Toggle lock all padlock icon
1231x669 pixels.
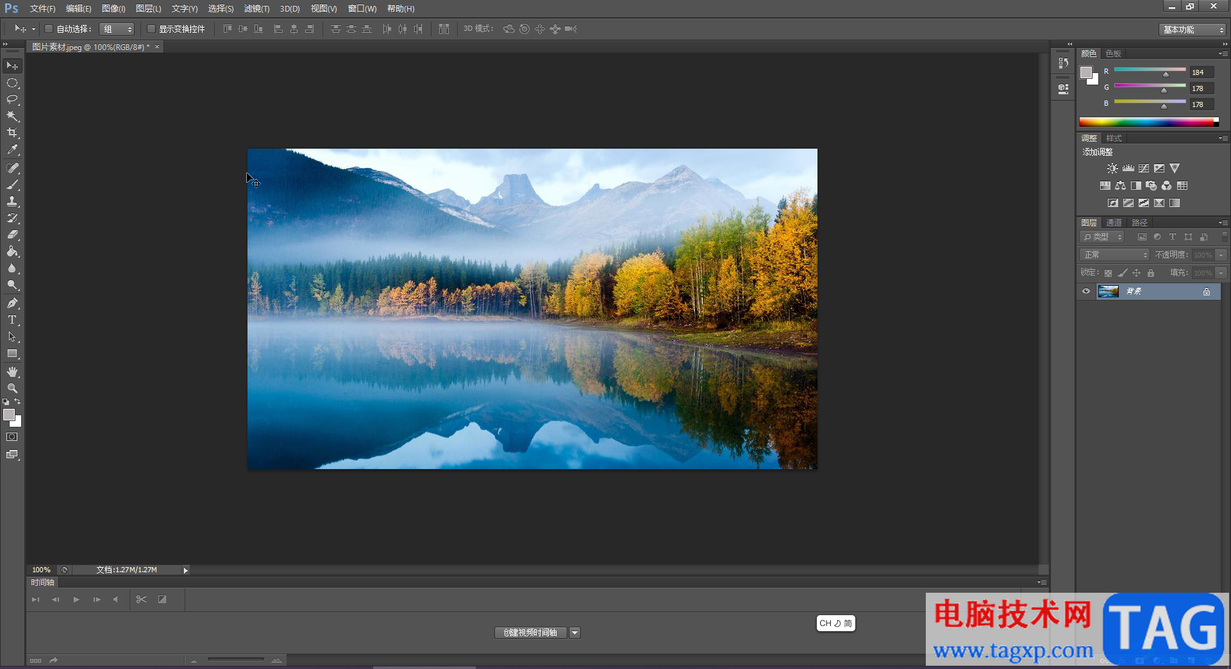(x=1151, y=273)
